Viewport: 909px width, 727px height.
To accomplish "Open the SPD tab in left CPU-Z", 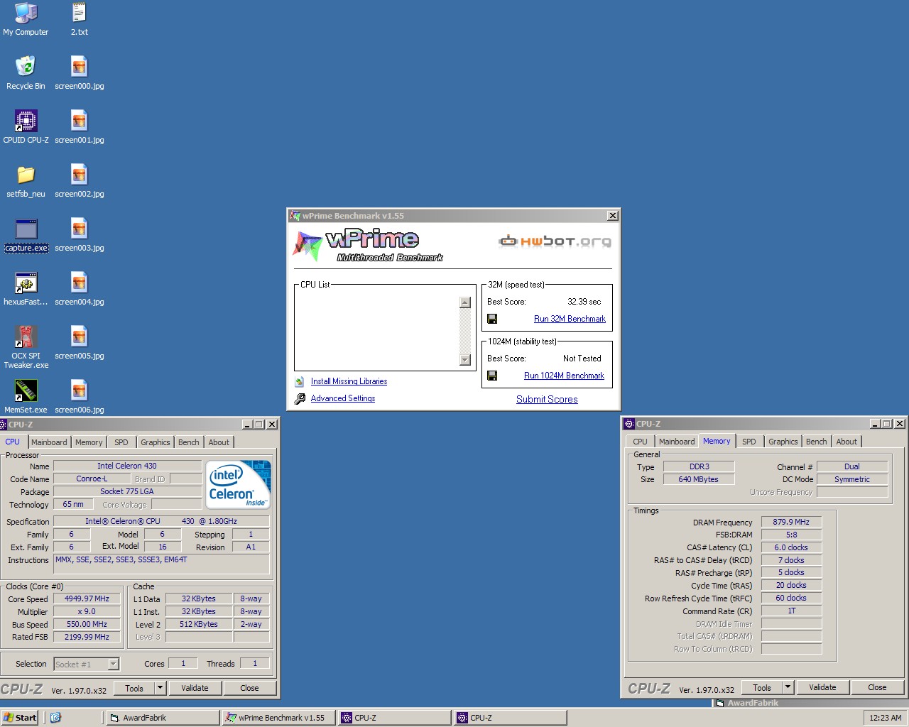I will point(121,442).
